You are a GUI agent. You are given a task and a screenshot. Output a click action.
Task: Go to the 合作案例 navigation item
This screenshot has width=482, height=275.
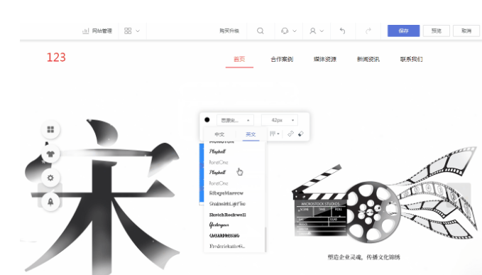coord(282,59)
